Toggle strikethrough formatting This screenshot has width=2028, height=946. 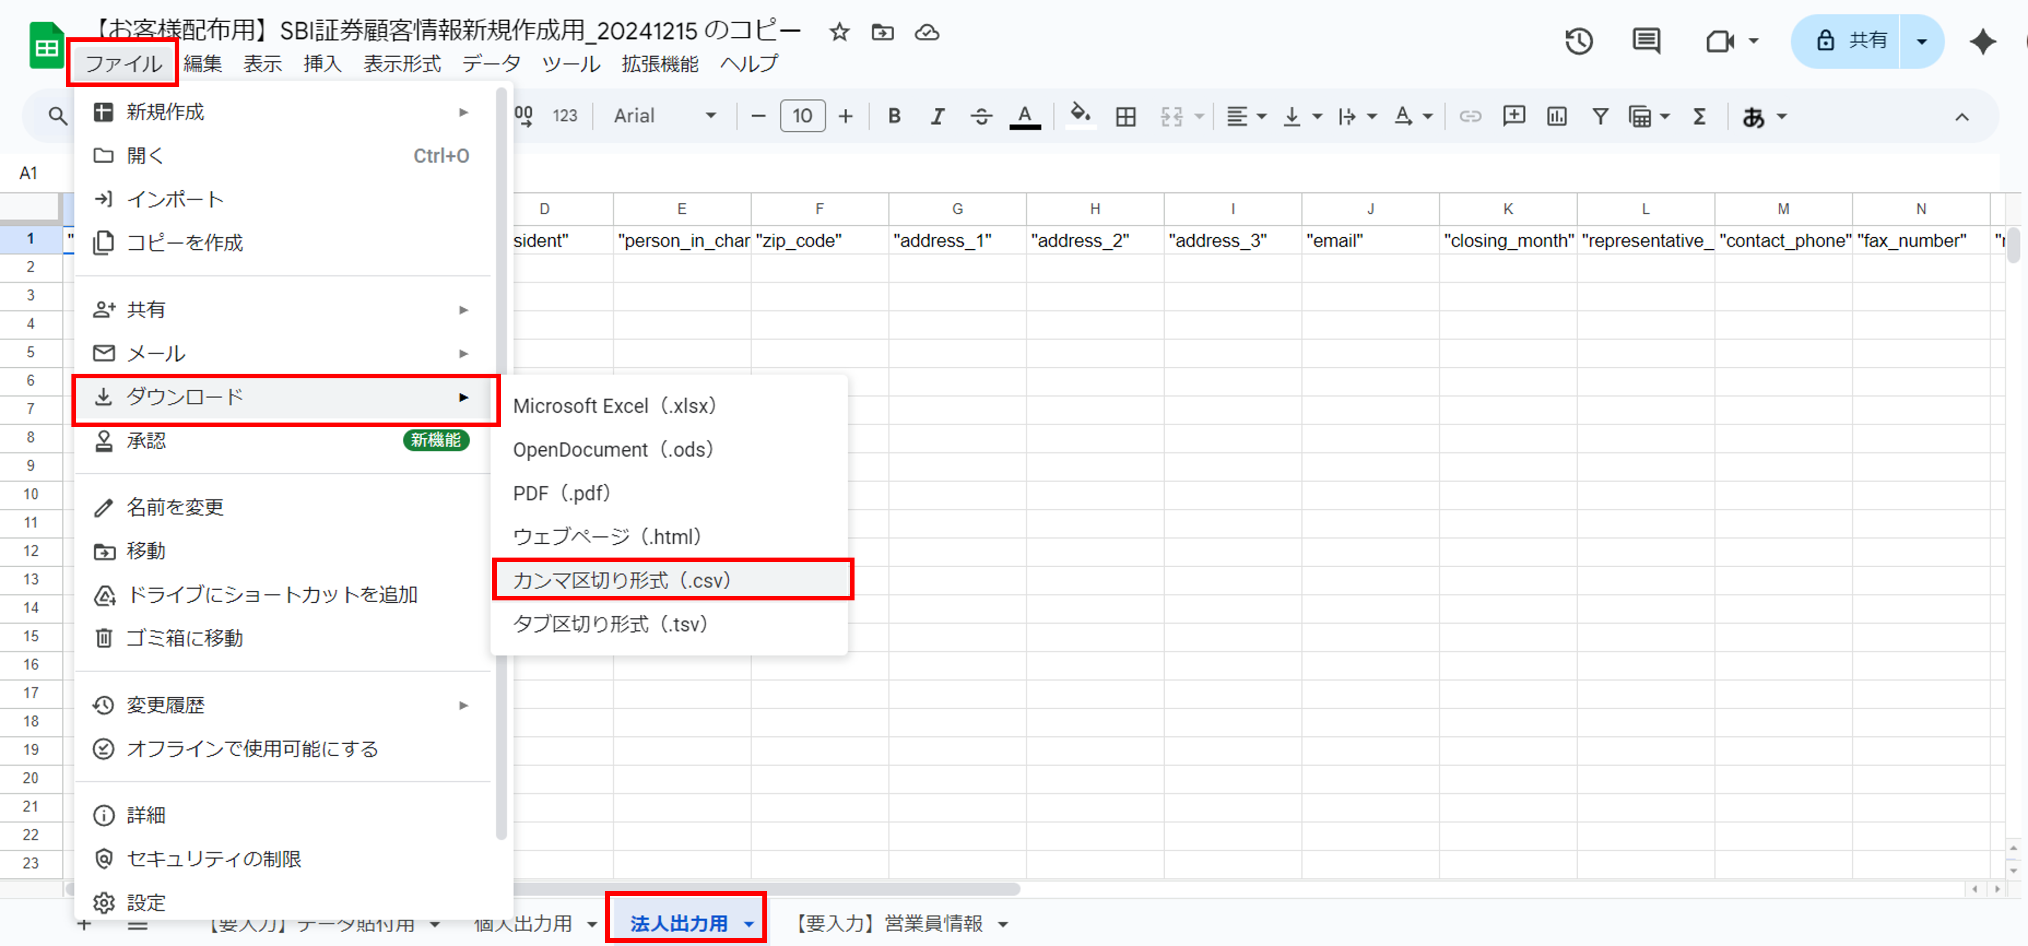(x=981, y=117)
